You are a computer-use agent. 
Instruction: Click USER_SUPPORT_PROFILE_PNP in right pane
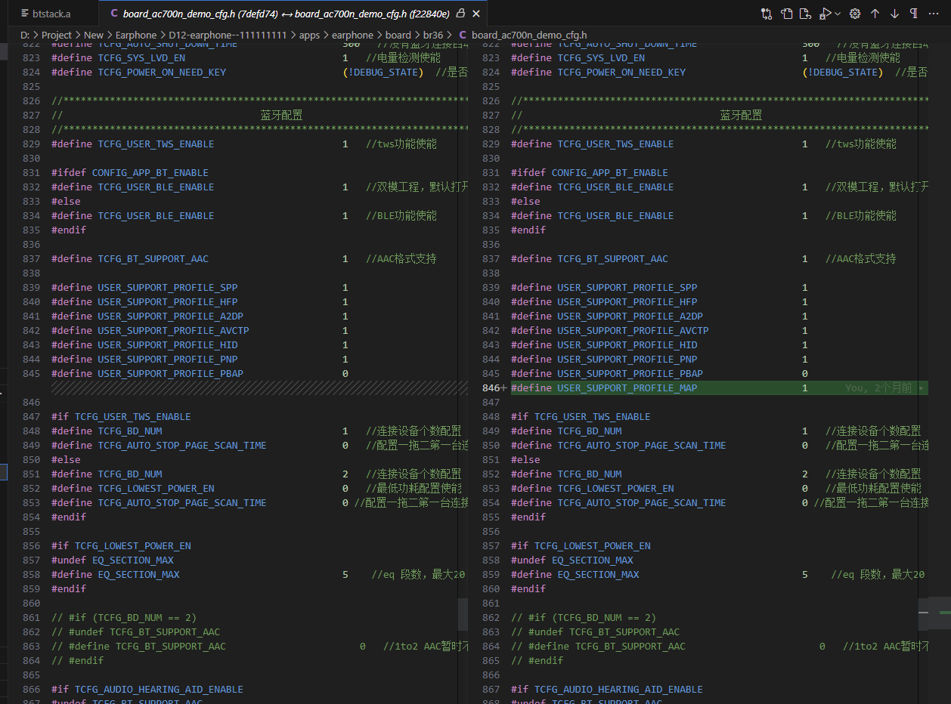coord(627,359)
